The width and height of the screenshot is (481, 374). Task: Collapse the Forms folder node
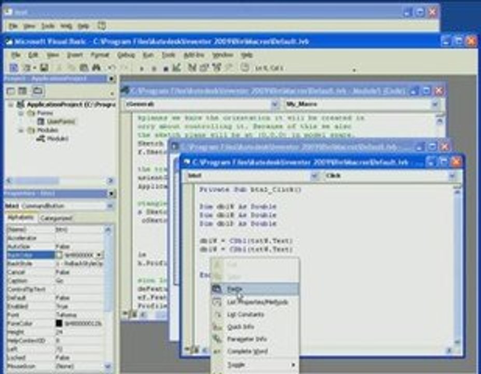21,113
